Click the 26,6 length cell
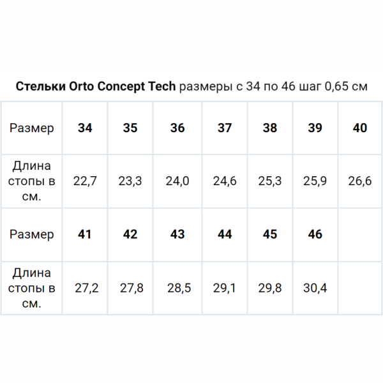The height and width of the screenshot is (383, 383). [x=360, y=181]
